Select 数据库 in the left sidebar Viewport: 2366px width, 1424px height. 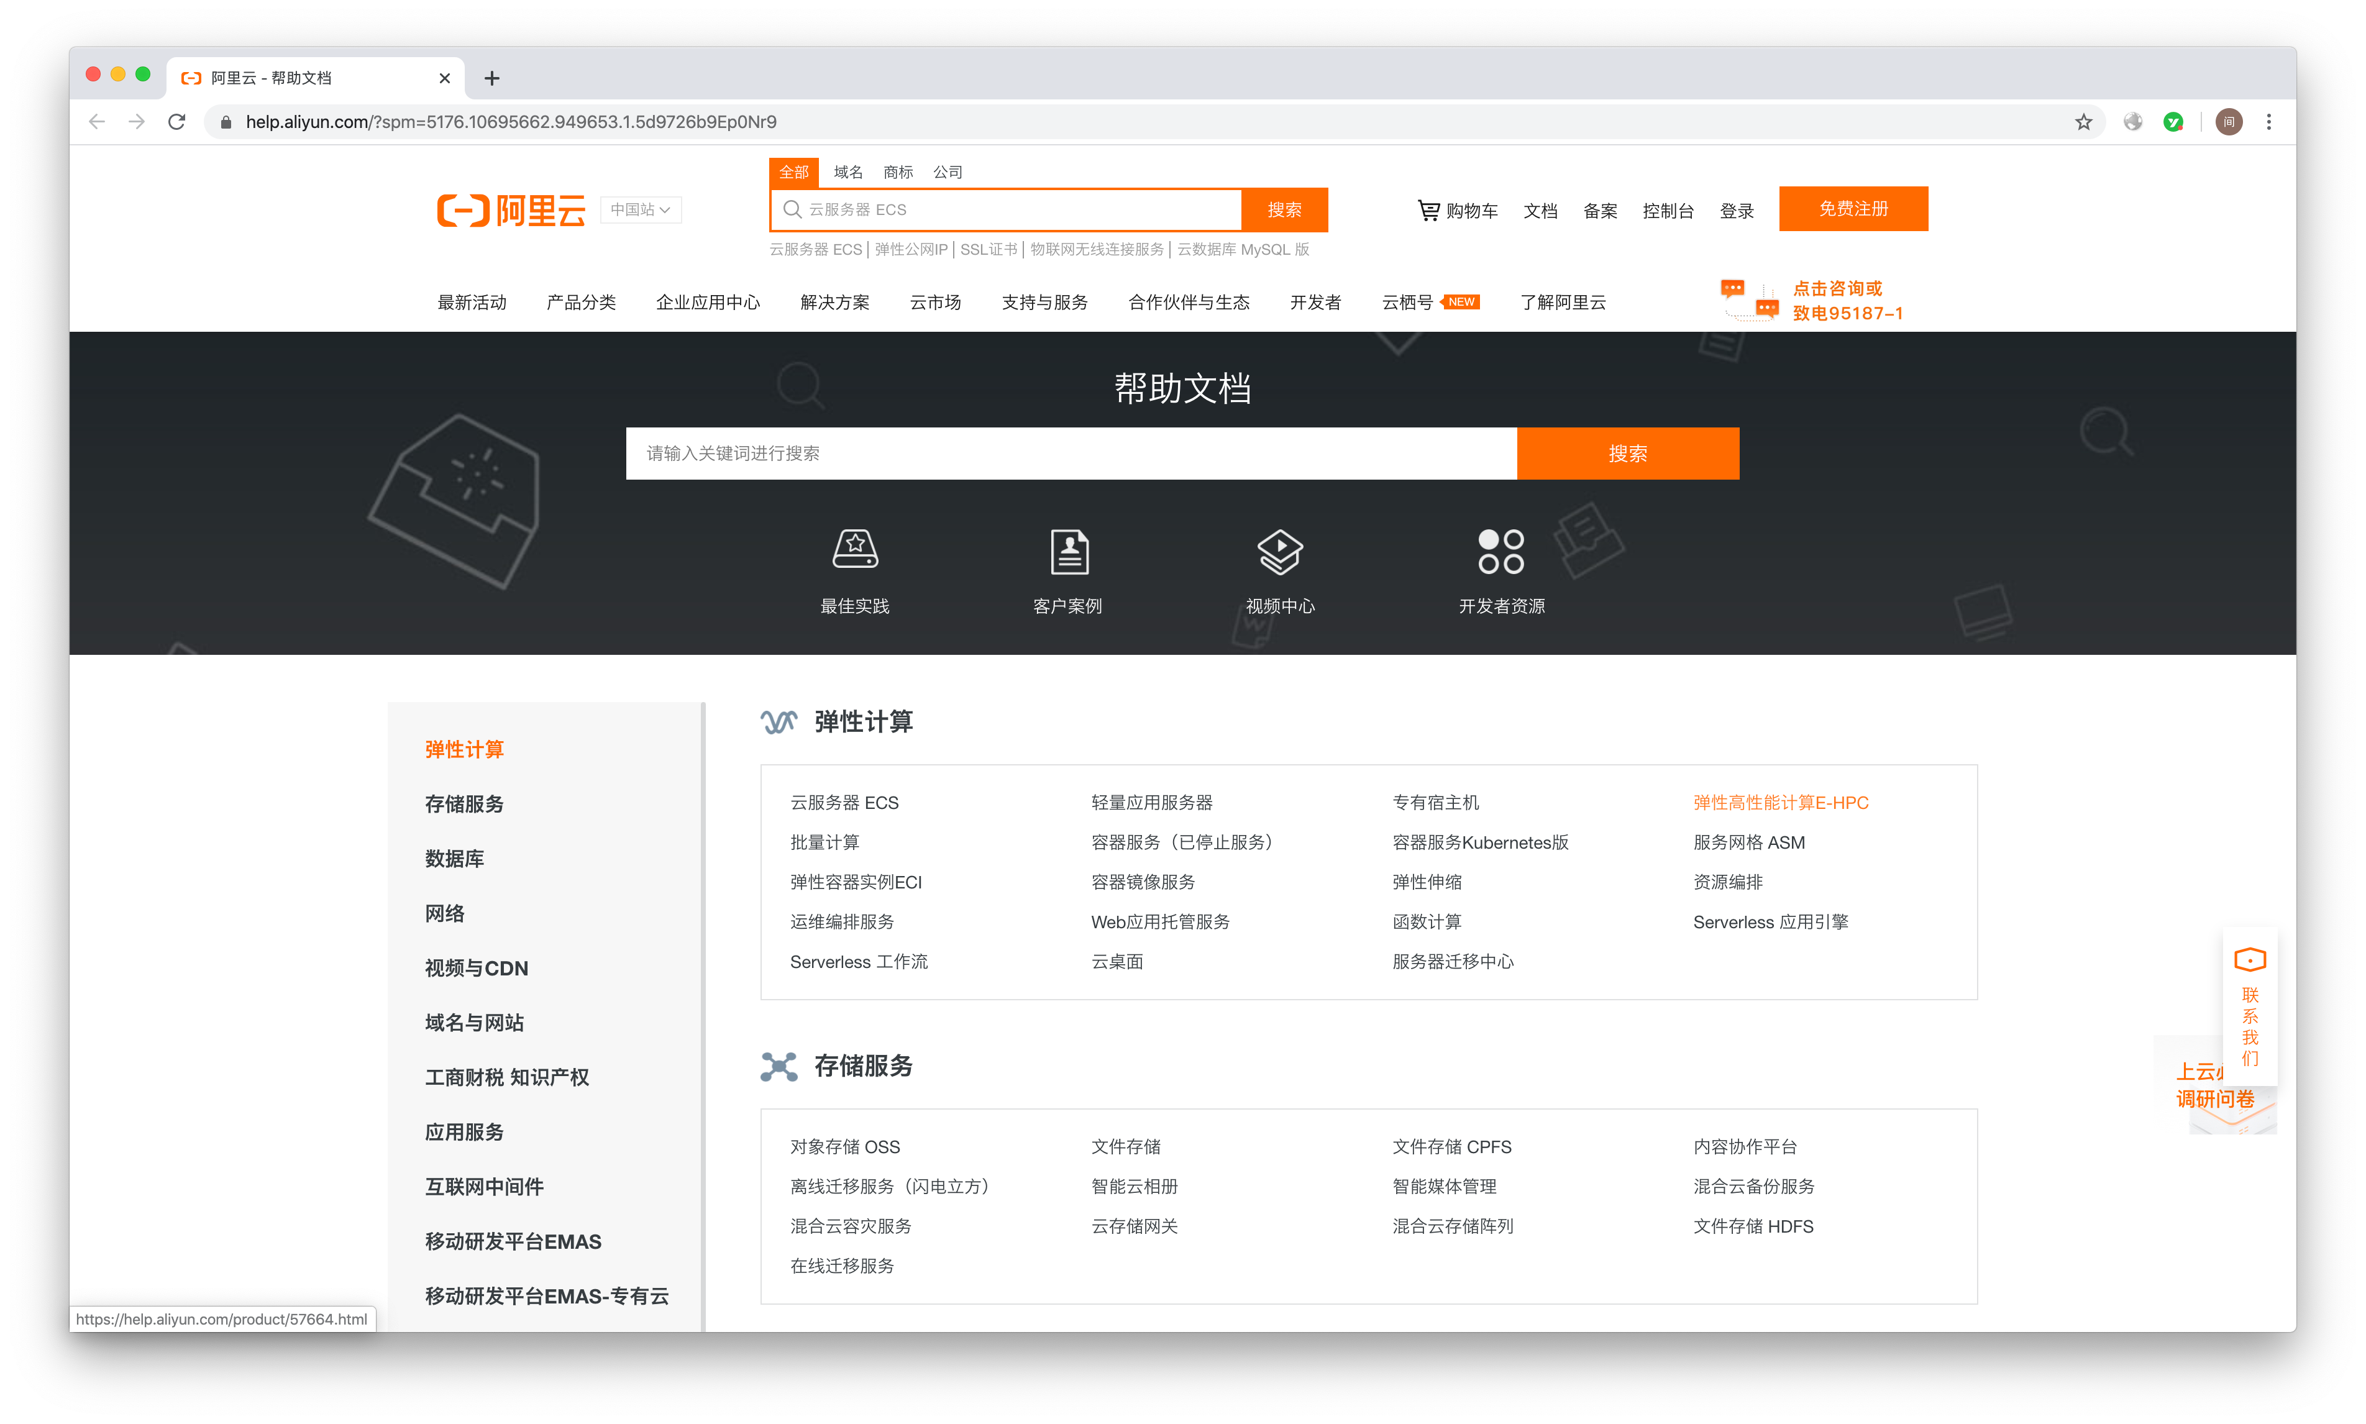[454, 859]
